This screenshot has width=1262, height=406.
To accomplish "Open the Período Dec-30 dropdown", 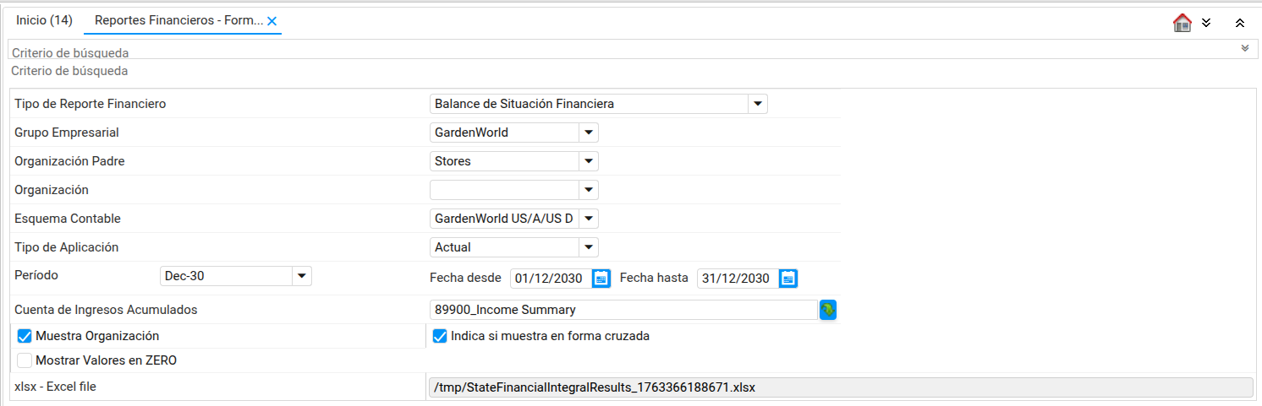I will tap(302, 276).
